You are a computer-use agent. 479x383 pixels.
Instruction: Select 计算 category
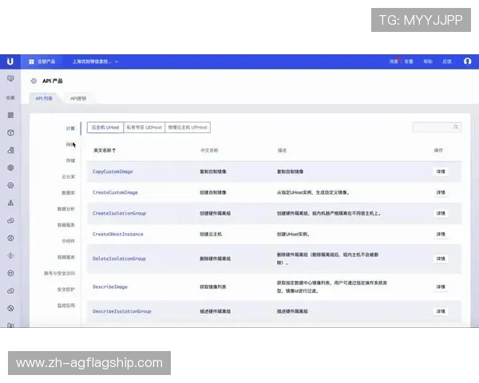70,128
